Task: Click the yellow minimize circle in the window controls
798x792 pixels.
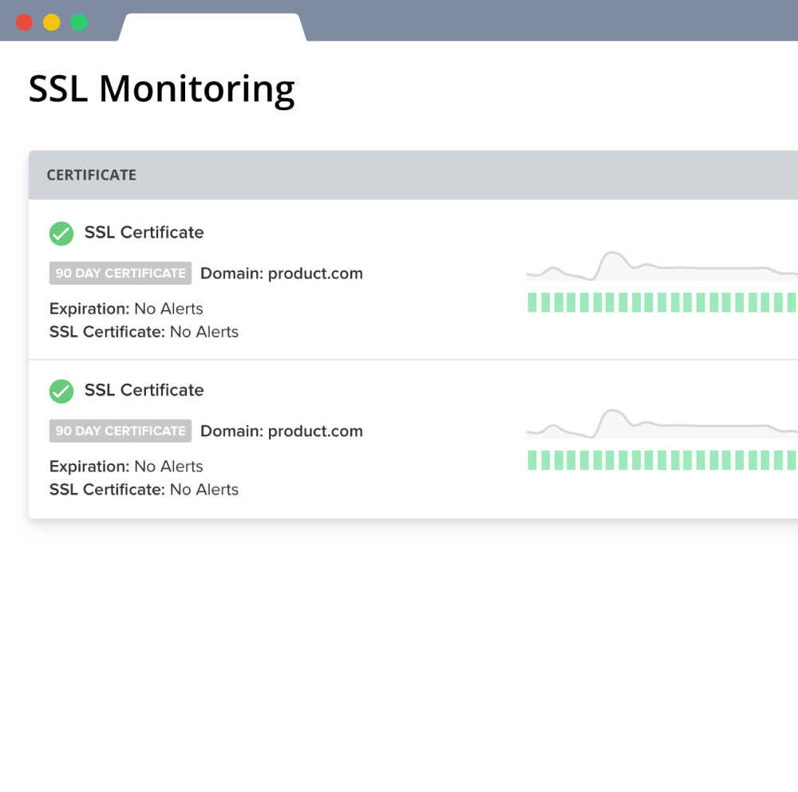Action: pyautogui.click(x=50, y=23)
